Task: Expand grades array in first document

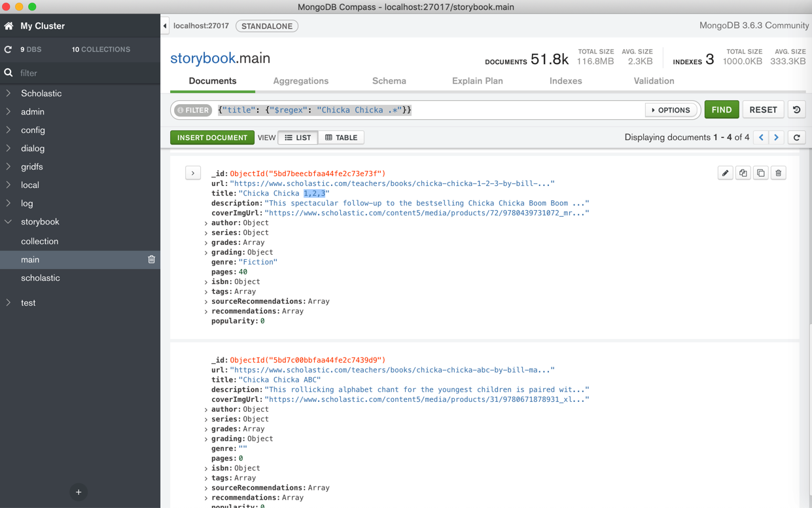Action: coord(206,243)
